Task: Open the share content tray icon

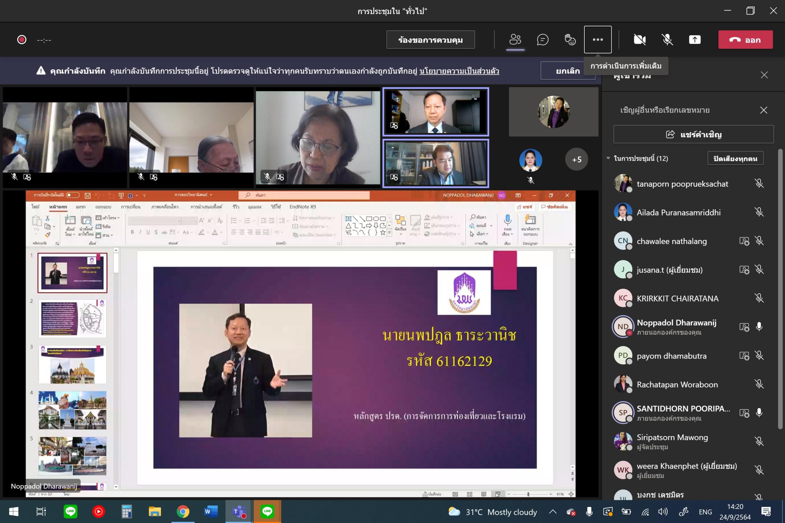Action: click(x=695, y=40)
